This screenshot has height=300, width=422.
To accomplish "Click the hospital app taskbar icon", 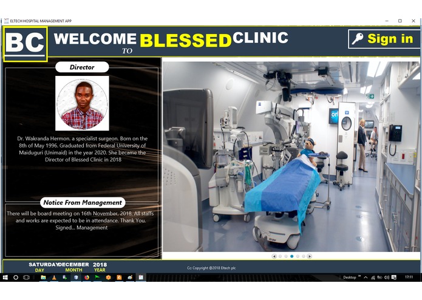I will (x=141, y=278).
